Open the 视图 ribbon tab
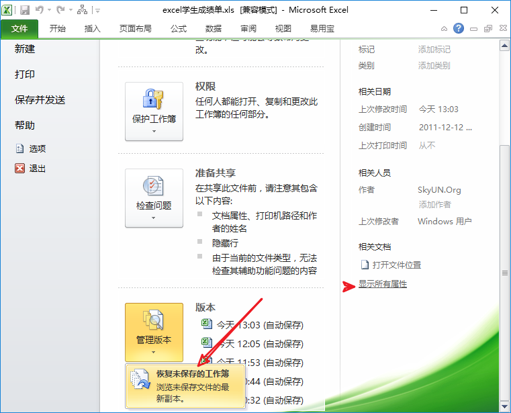 point(283,29)
